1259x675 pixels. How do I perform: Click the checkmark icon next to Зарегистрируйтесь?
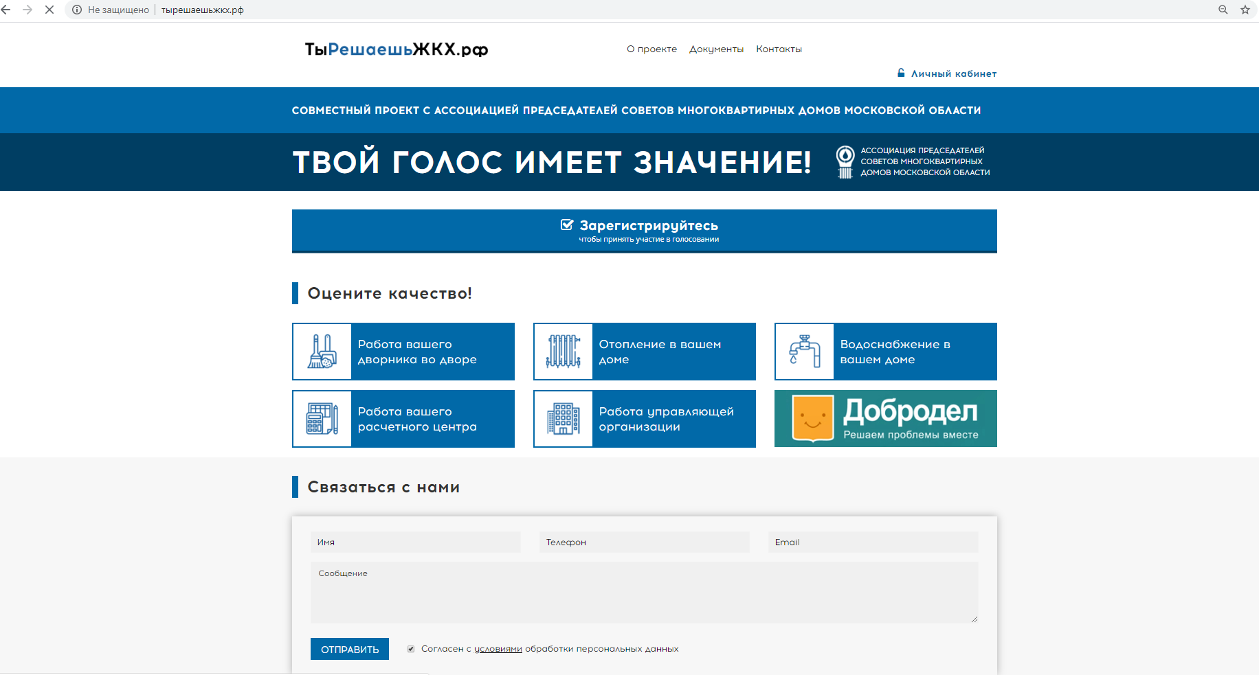pos(567,225)
